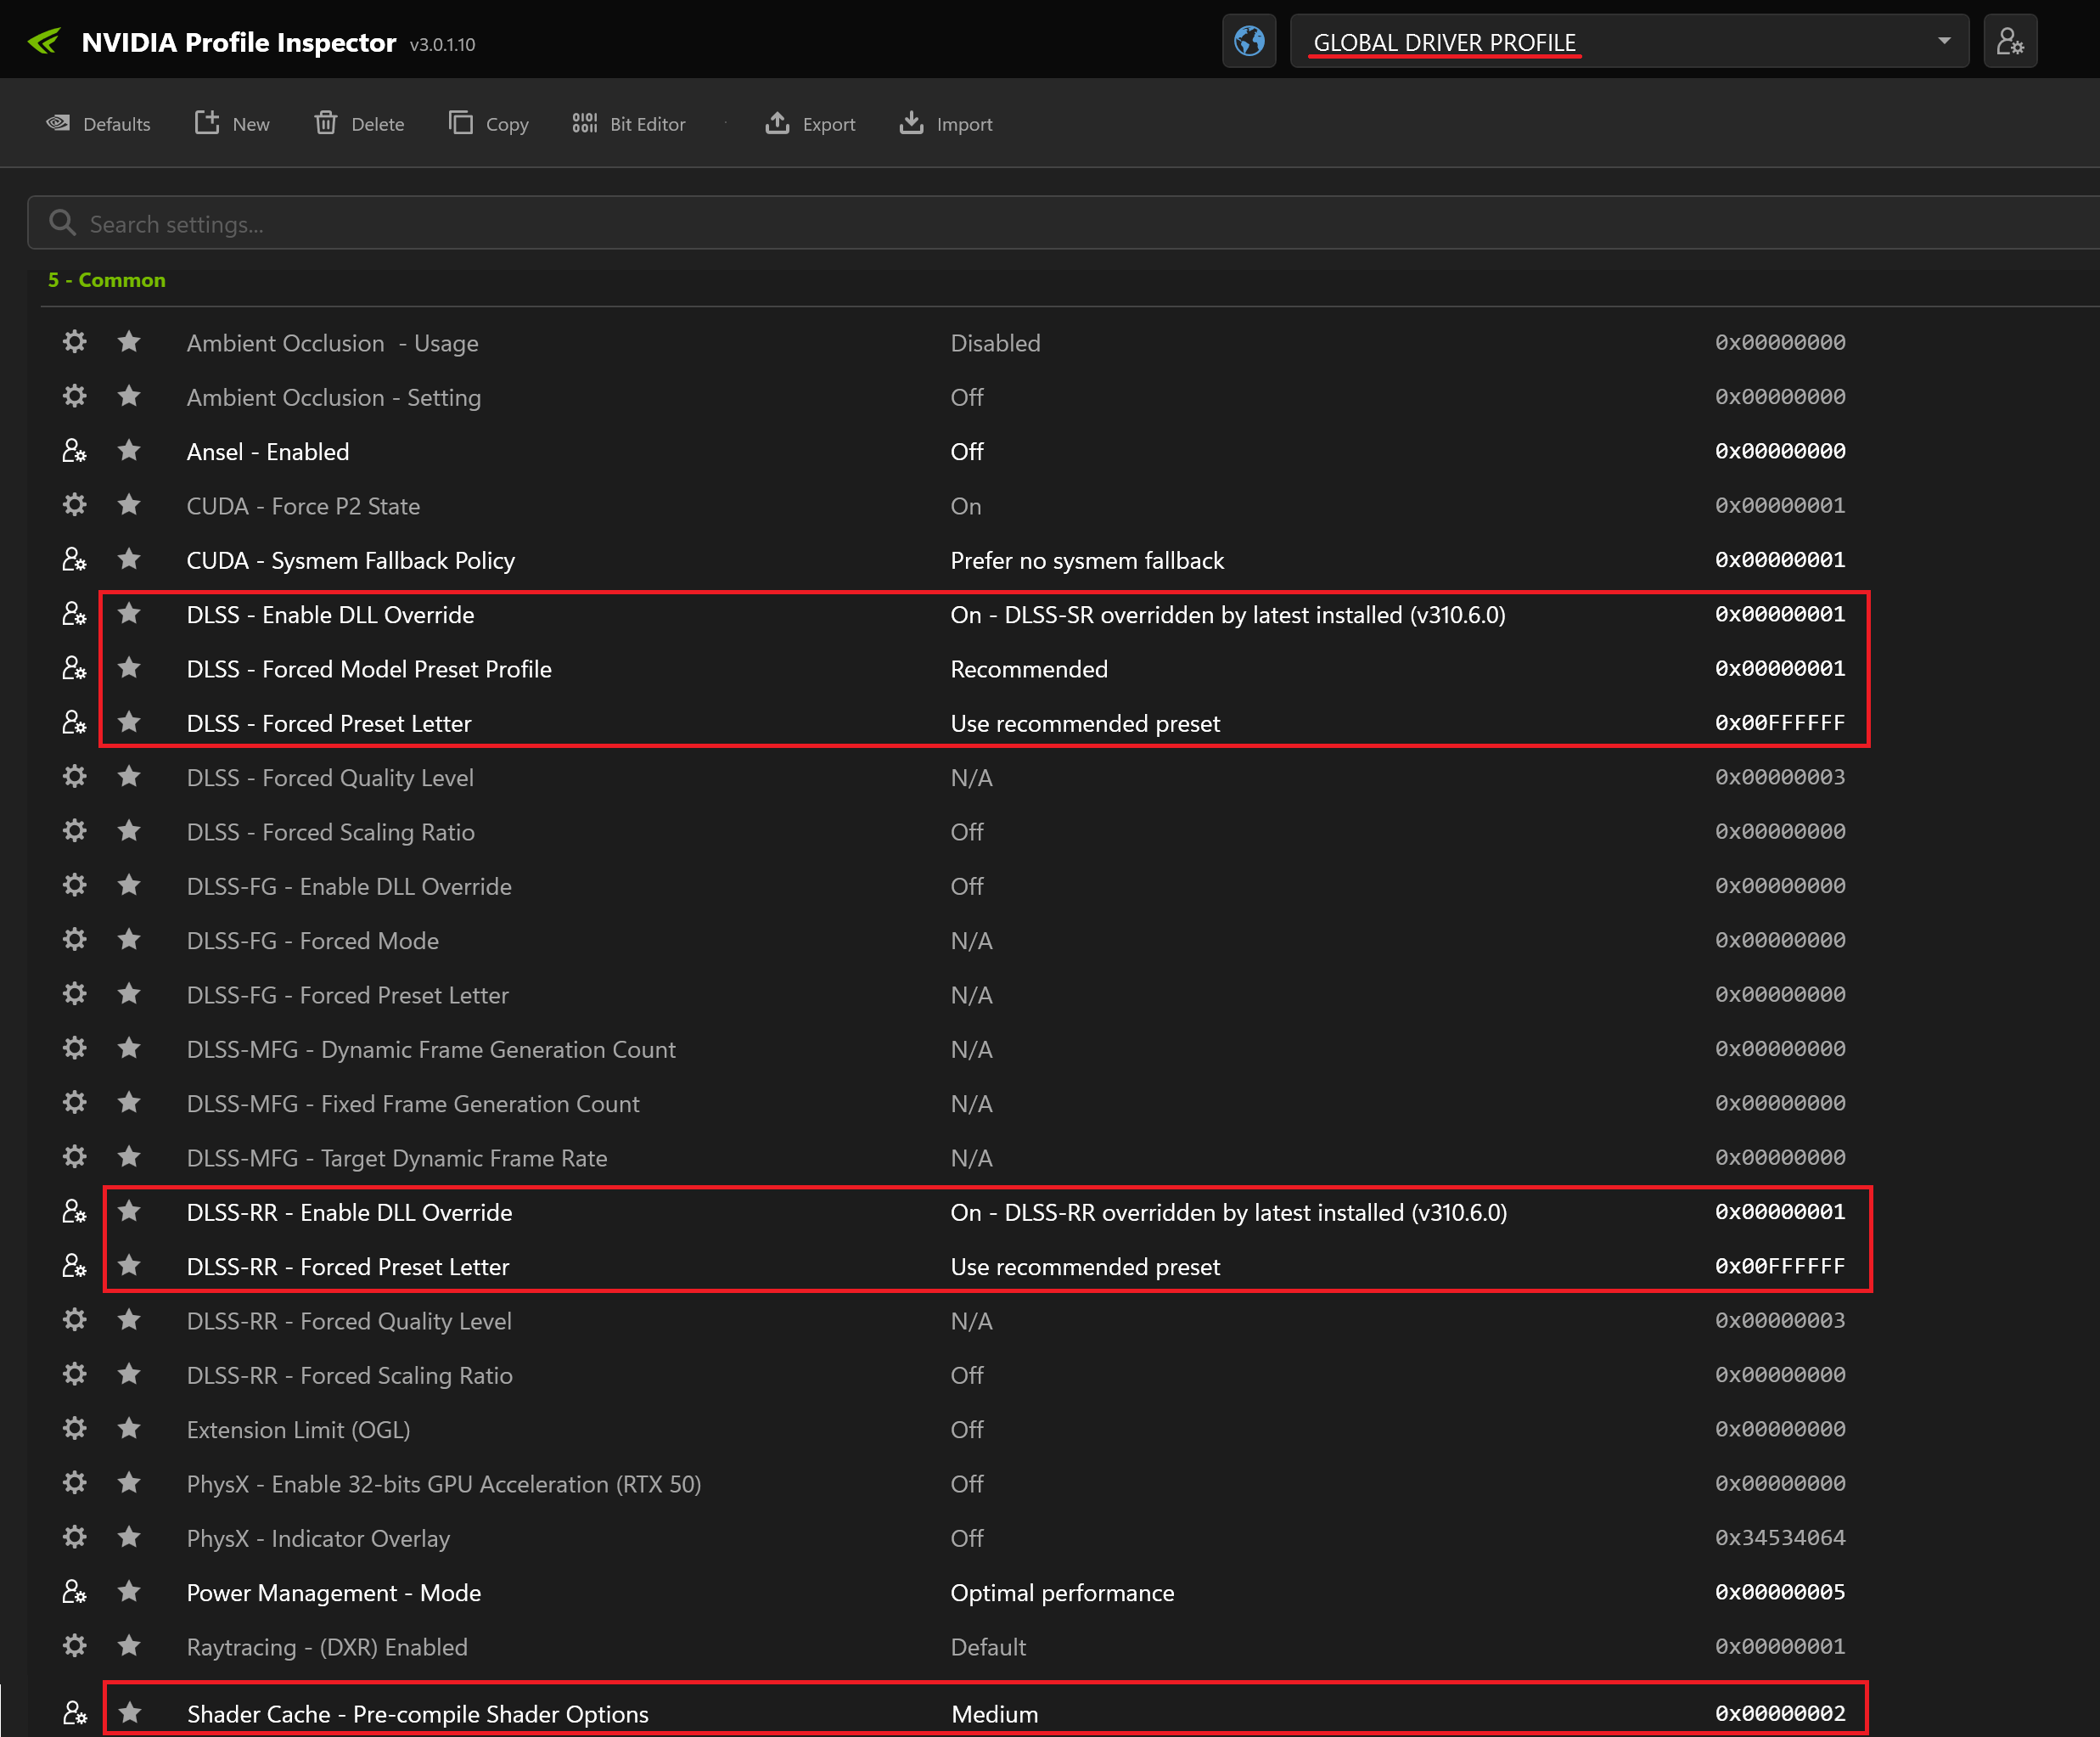Select the Ambient Occlusion - Usage setting name
2100x1737 pixels.
tap(333, 343)
